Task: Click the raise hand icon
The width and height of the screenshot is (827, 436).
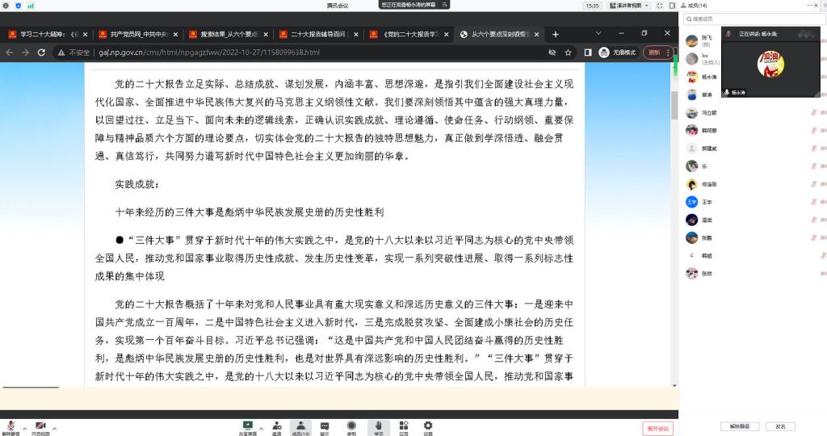Action: (x=378, y=426)
